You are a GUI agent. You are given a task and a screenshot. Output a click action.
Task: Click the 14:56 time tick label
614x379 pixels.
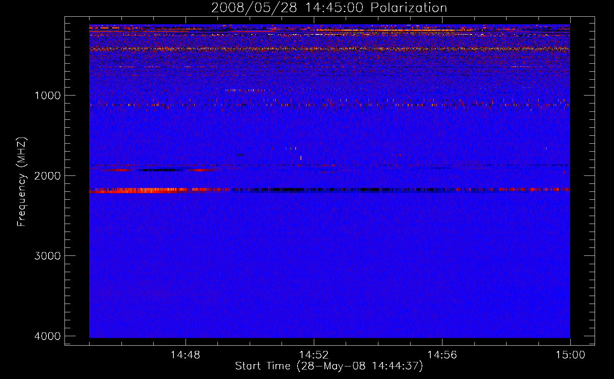442,355
